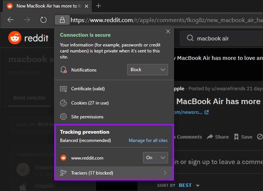Click the Reddit favicon on the browser tab
Image resolution: width=263 pixels, height=191 pixels.
click(10, 6)
